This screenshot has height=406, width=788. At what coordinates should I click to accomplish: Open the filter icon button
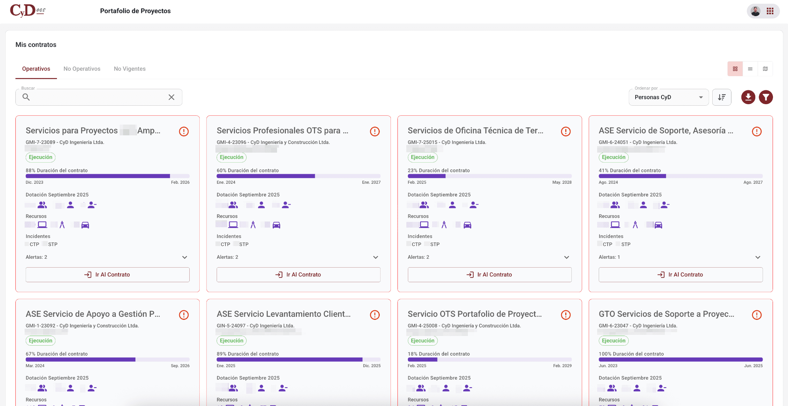coord(766,97)
